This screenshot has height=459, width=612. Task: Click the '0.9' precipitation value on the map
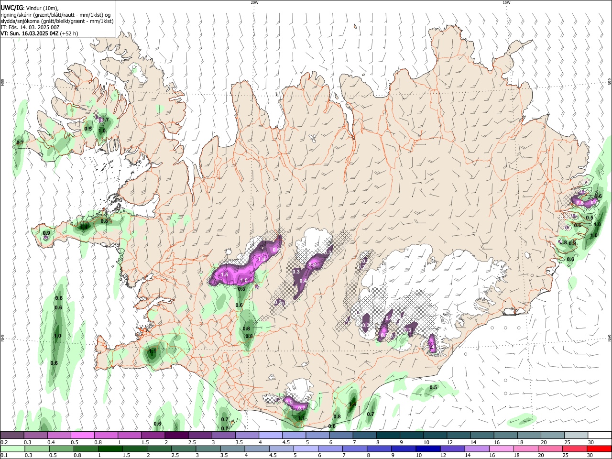coord(46,233)
